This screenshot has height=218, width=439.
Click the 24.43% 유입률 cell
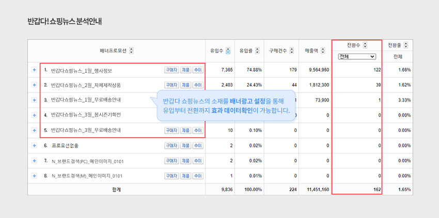pos(256,85)
